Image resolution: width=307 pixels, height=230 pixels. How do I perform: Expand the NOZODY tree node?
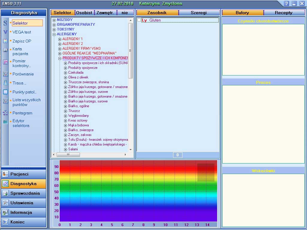54,20
